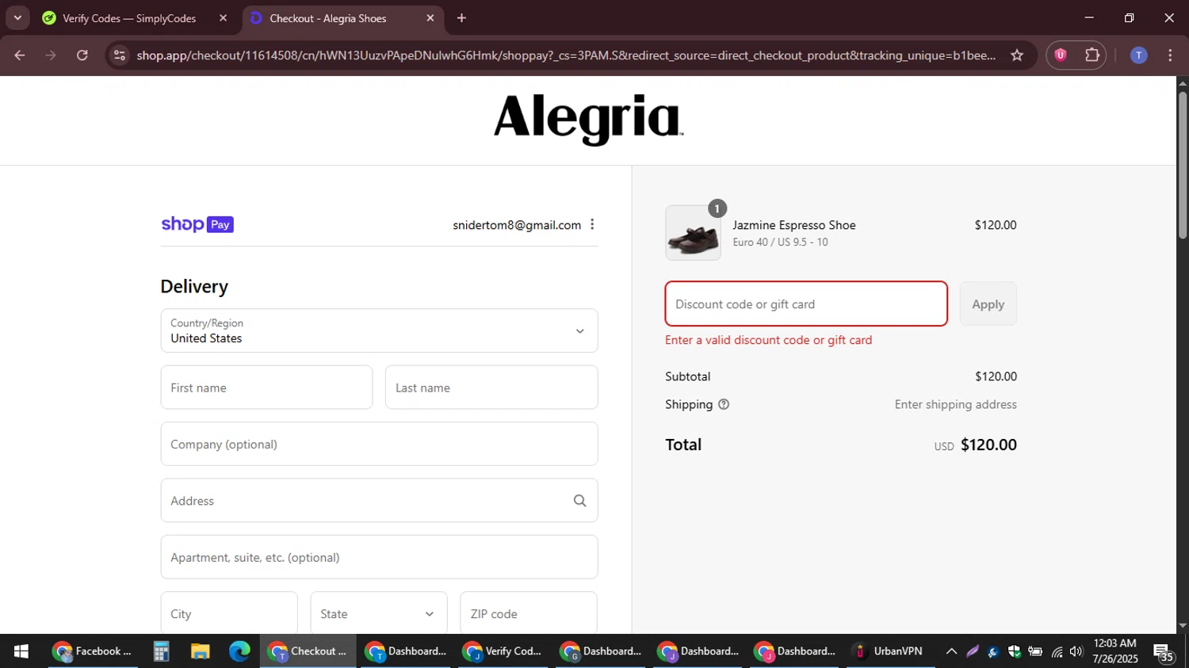Click the Company (optional) field
The image size is (1189, 668).
[379, 444]
